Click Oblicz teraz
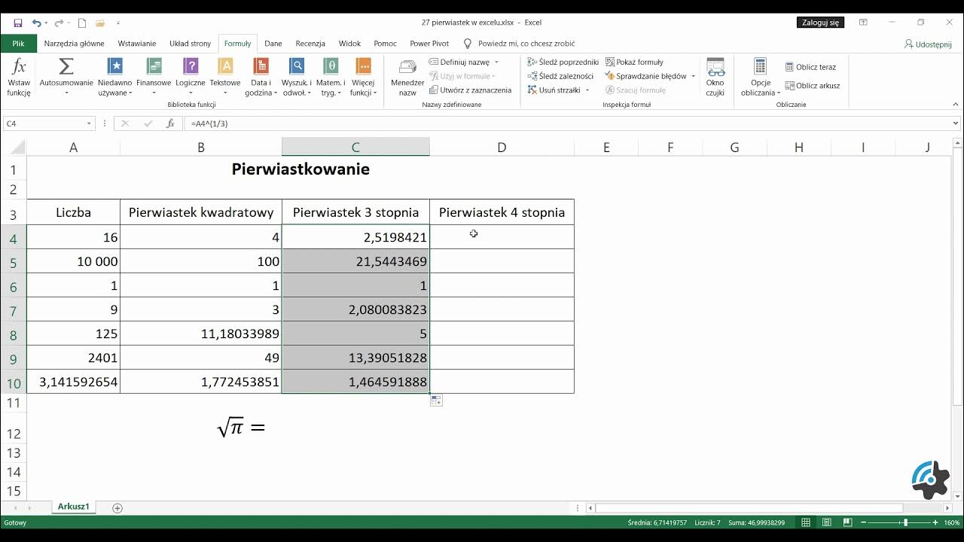964x542 pixels. pyautogui.click(x=810, y=67)
